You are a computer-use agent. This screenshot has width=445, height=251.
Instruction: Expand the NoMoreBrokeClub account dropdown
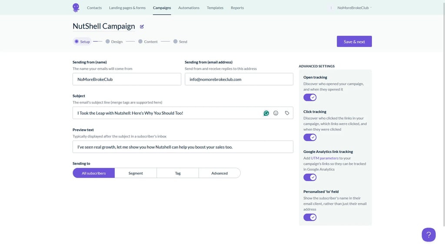pos(354,8)
